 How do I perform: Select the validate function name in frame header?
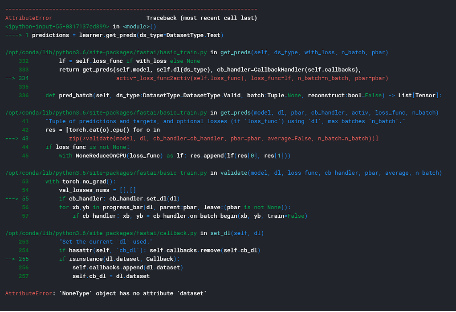[234, 172]
